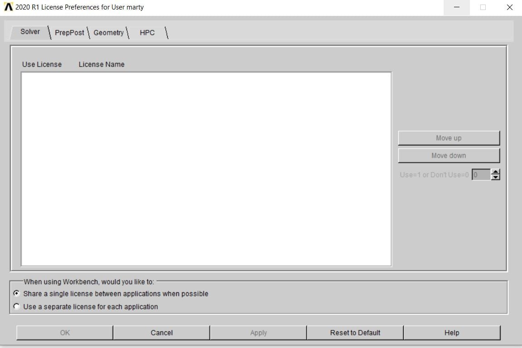The height and width of the screenshot is (348, 522).
Task: Click the ANSYS logo icon in title bar
Action: click(x=8, y=7)
